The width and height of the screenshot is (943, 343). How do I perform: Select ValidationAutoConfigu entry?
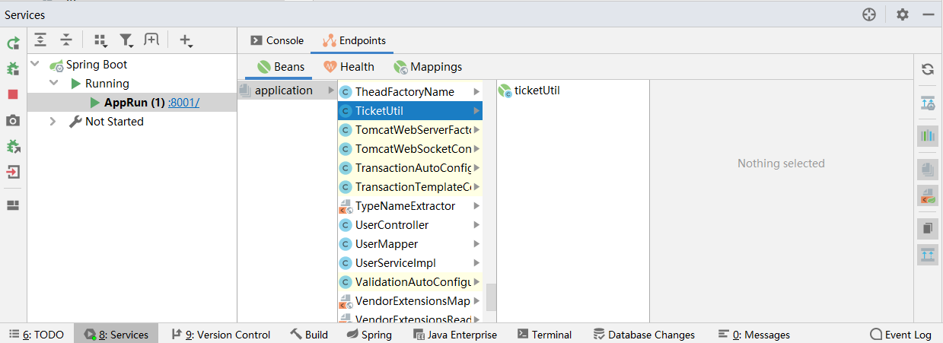(x=409, y=282)
